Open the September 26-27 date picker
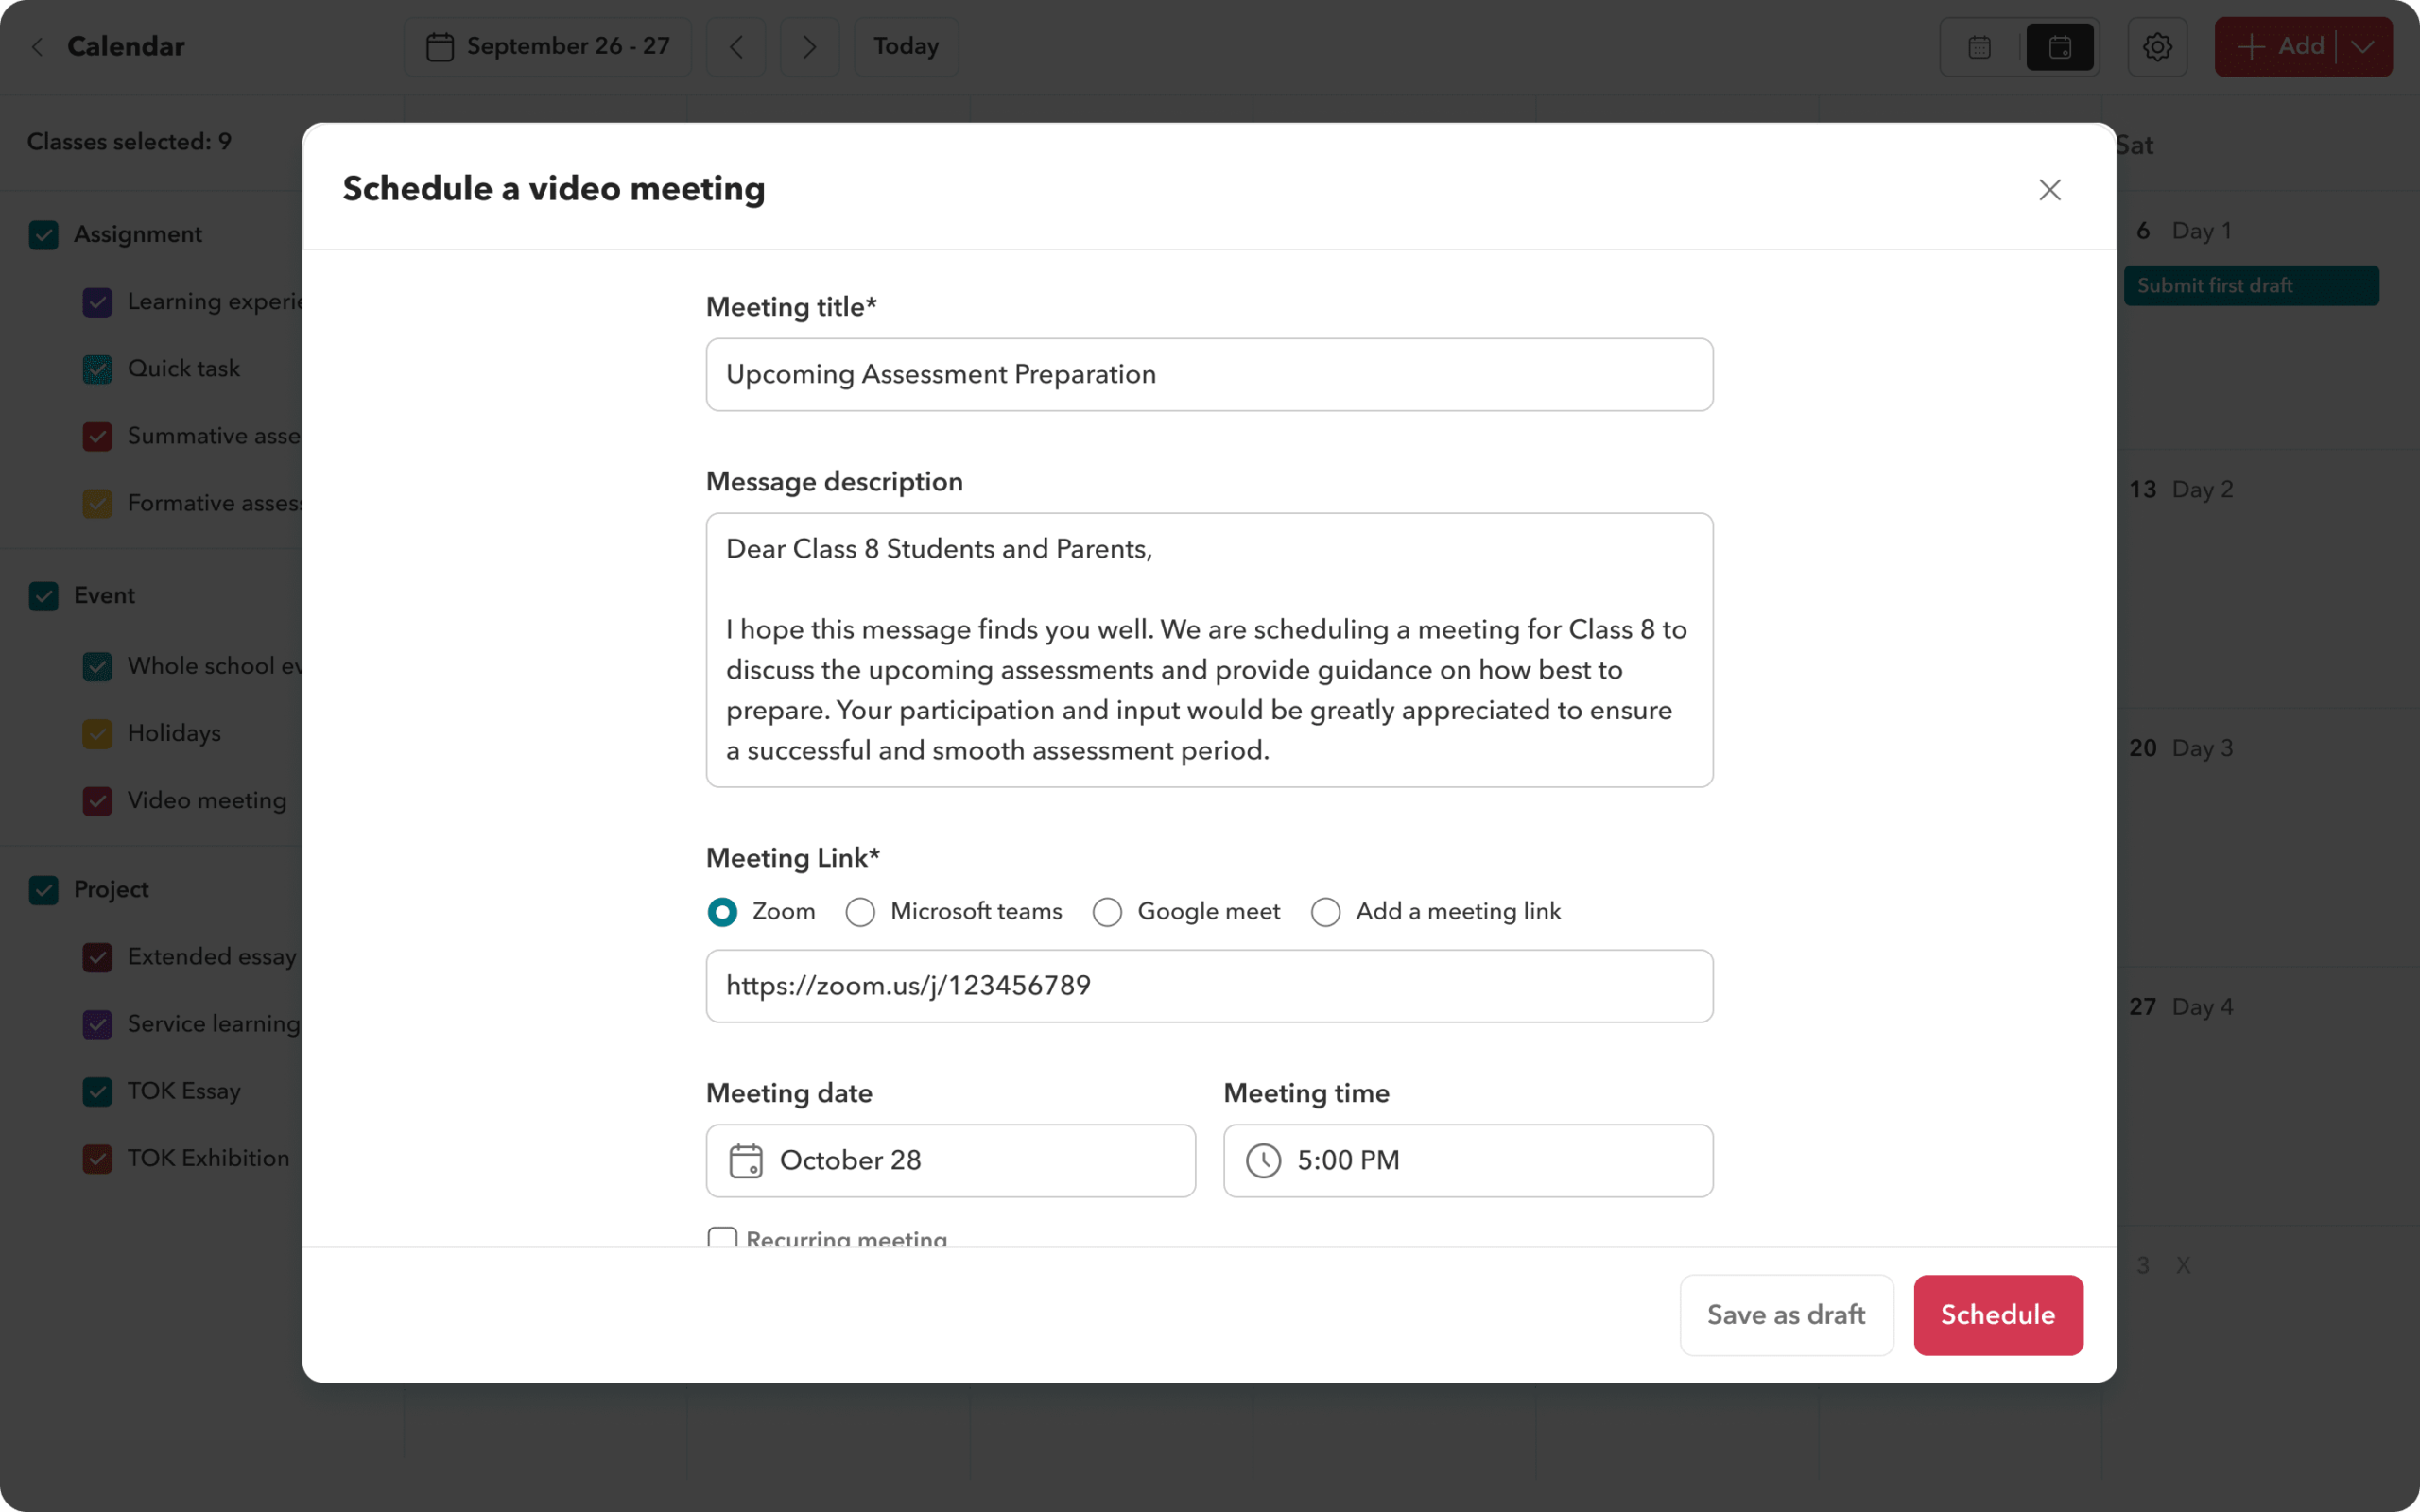 pyautogui.click(x=547, y=47)
